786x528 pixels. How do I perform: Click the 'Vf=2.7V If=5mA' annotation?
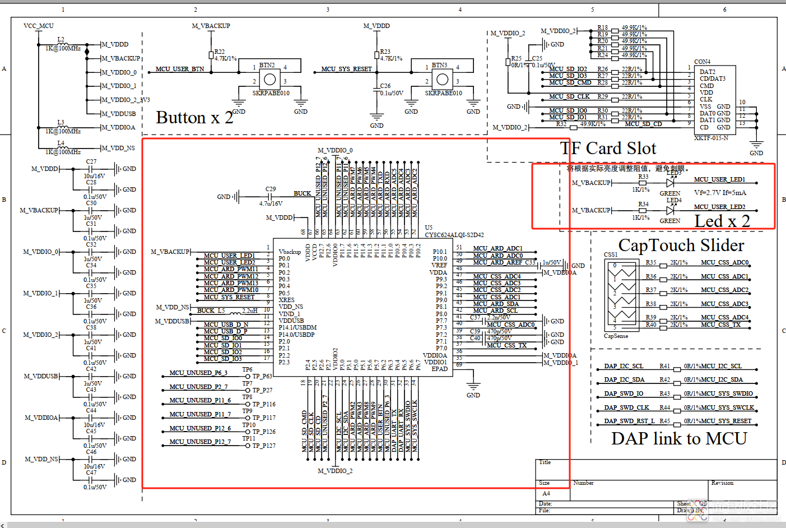pyautogui.click(x=720, y=193)
